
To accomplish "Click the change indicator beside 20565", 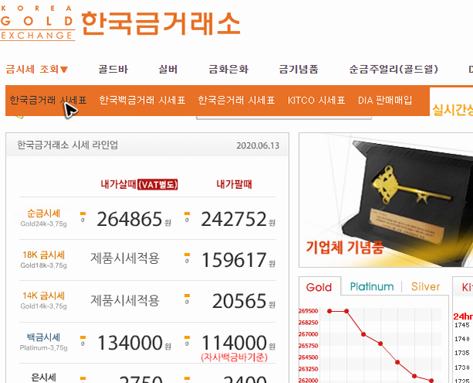I will point(187,299).
